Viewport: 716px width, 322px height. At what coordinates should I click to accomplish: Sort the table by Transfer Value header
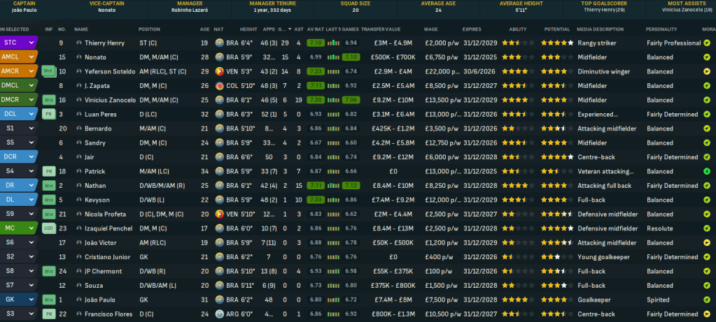coord(382,29)
